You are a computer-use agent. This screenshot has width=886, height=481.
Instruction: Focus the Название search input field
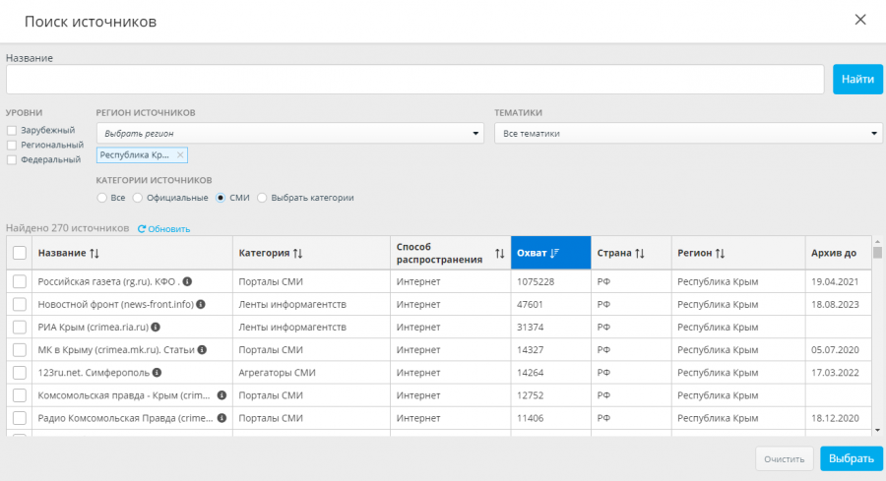[414, 79]
